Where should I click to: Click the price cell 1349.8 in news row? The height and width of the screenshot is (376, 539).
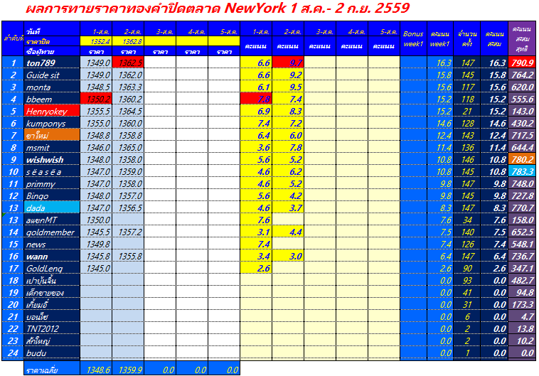96,244
